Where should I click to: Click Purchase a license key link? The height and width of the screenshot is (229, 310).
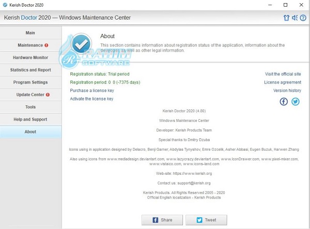coord(92,90)
